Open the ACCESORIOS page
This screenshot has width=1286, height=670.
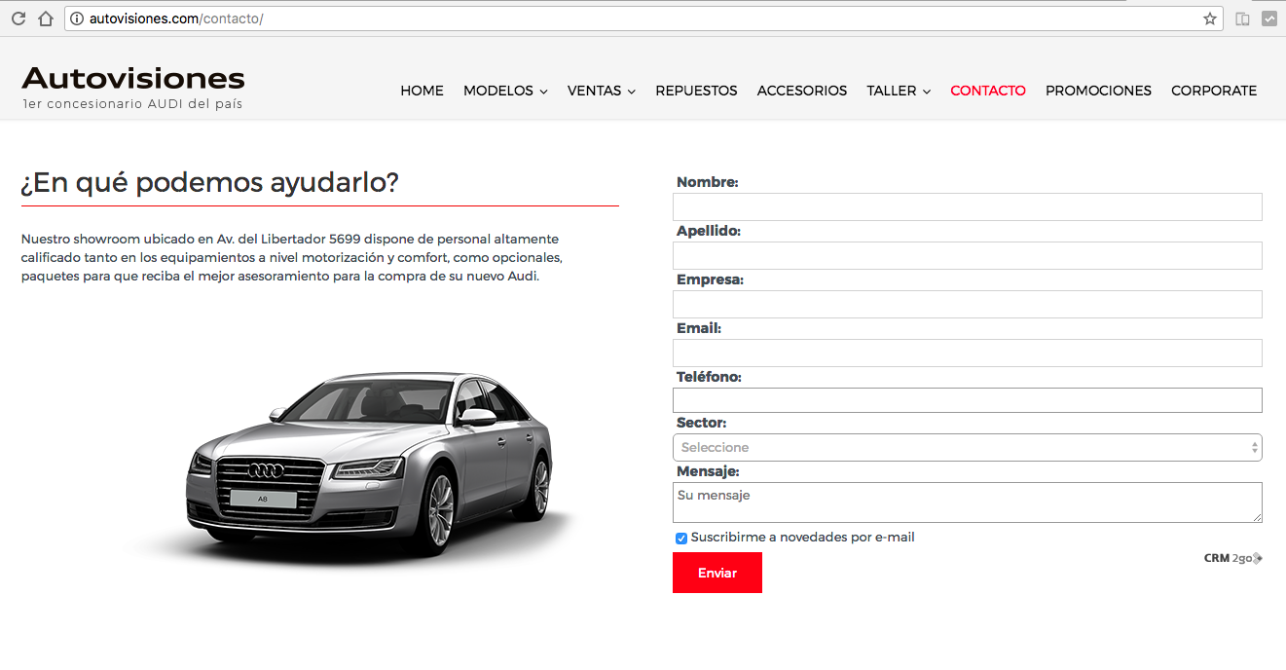click(802, 91)
